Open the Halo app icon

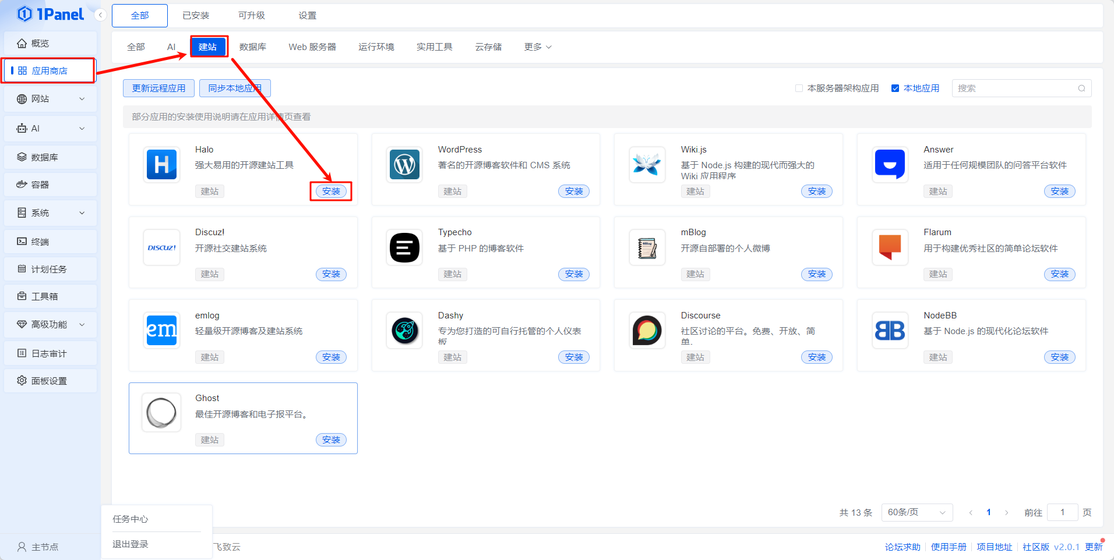tap(161, 165)
